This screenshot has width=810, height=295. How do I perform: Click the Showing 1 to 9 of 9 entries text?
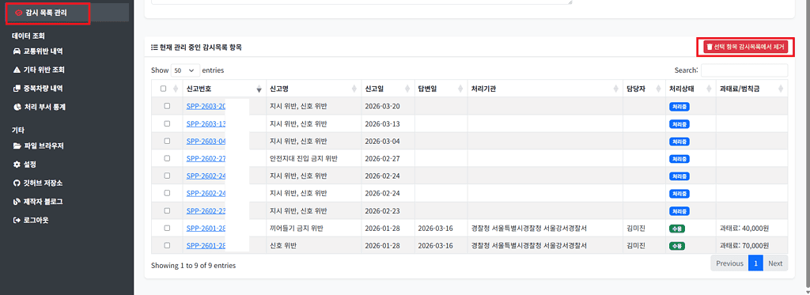click(x=193, y=266)
